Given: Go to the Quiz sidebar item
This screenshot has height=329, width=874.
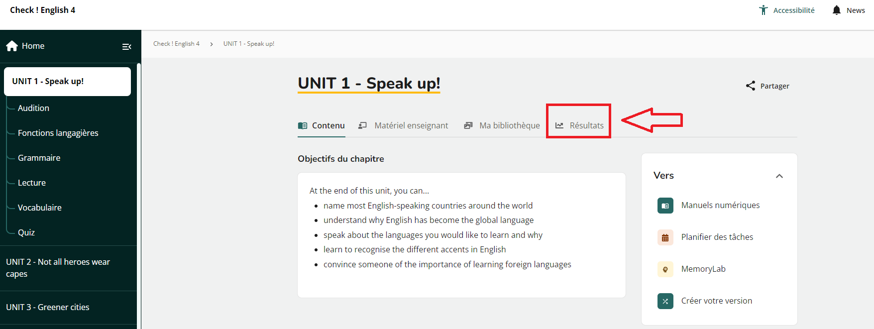Looking at the screenshot, I should 26,232.
